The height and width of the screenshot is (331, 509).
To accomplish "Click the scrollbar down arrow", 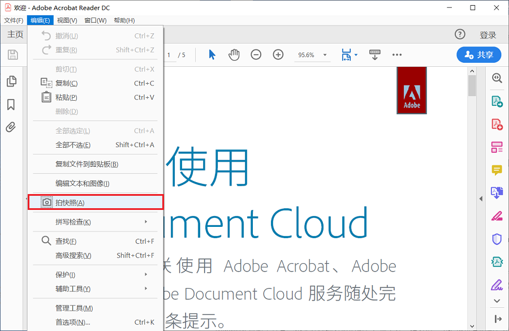I will pos(472,326).
